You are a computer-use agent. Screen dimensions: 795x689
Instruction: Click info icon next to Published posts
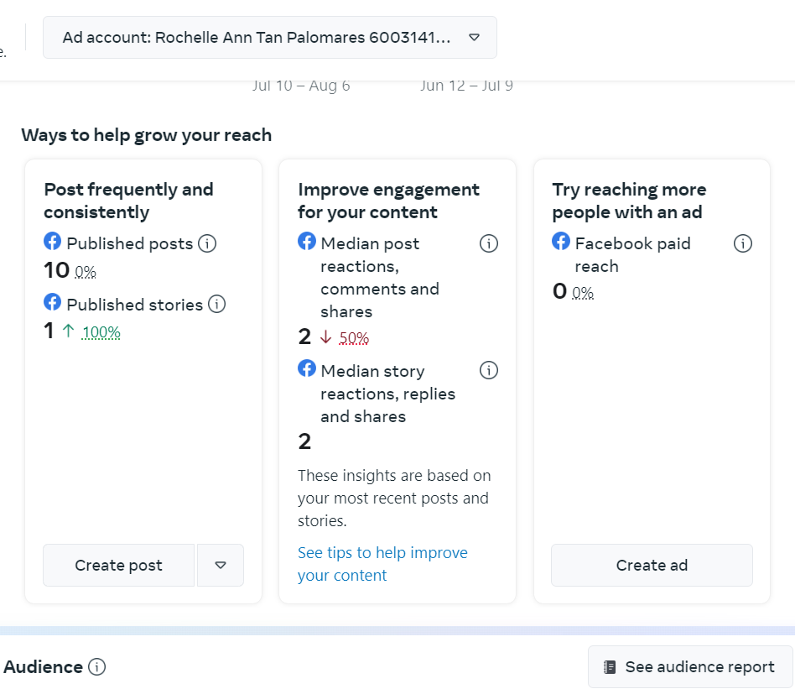pyautogui.click(x=207, y=244)
